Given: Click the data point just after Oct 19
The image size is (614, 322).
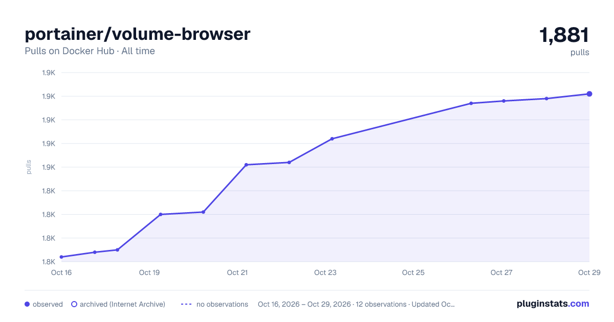Looking at the screenshot, I should click(x=161, y=214).
